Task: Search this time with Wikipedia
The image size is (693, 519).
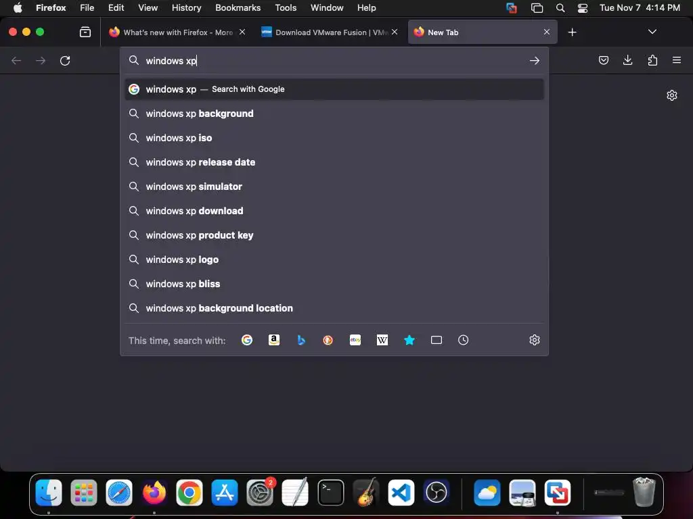Action: [x=382, y=340]
